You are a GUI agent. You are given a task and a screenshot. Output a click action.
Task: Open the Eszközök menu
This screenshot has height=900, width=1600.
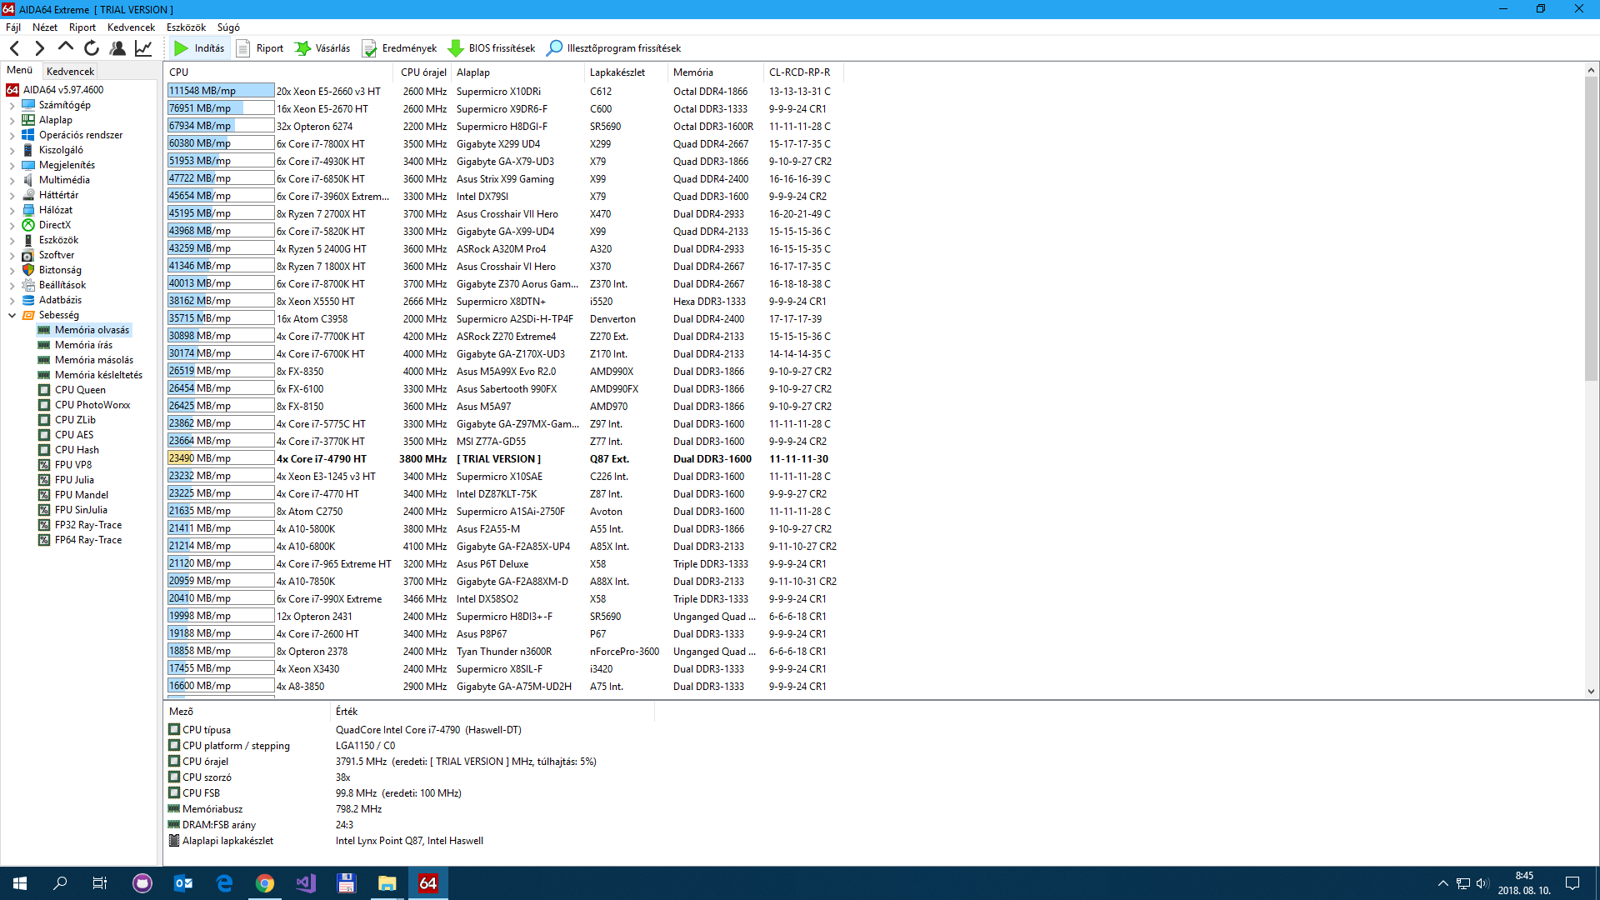pos(186,27)
